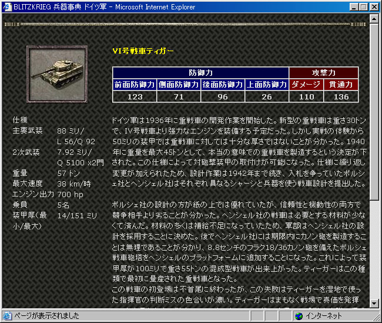Click the Internet Explorer icon in title bar

point(6,6)
